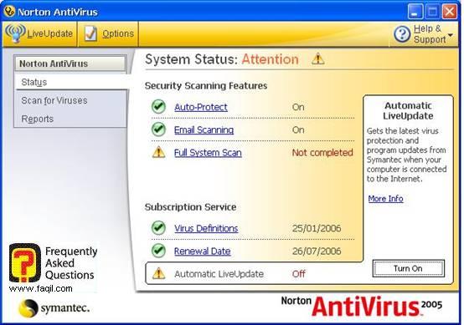
Task: Close the Norton AntiVirus window
Action: tap(449, 12)
